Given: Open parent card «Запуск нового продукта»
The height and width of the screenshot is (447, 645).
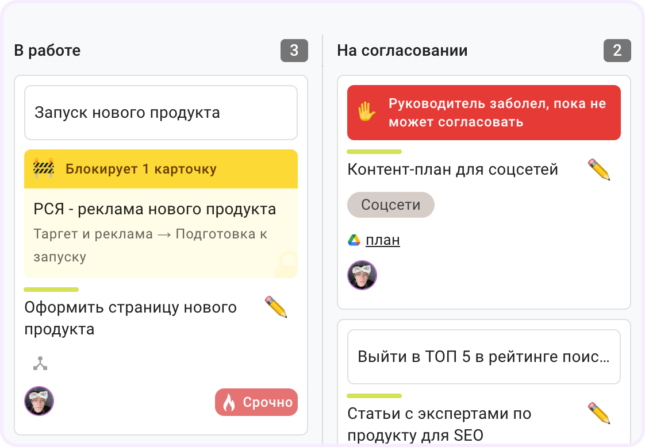Looking at the screenshot, I should coord(160,113).
